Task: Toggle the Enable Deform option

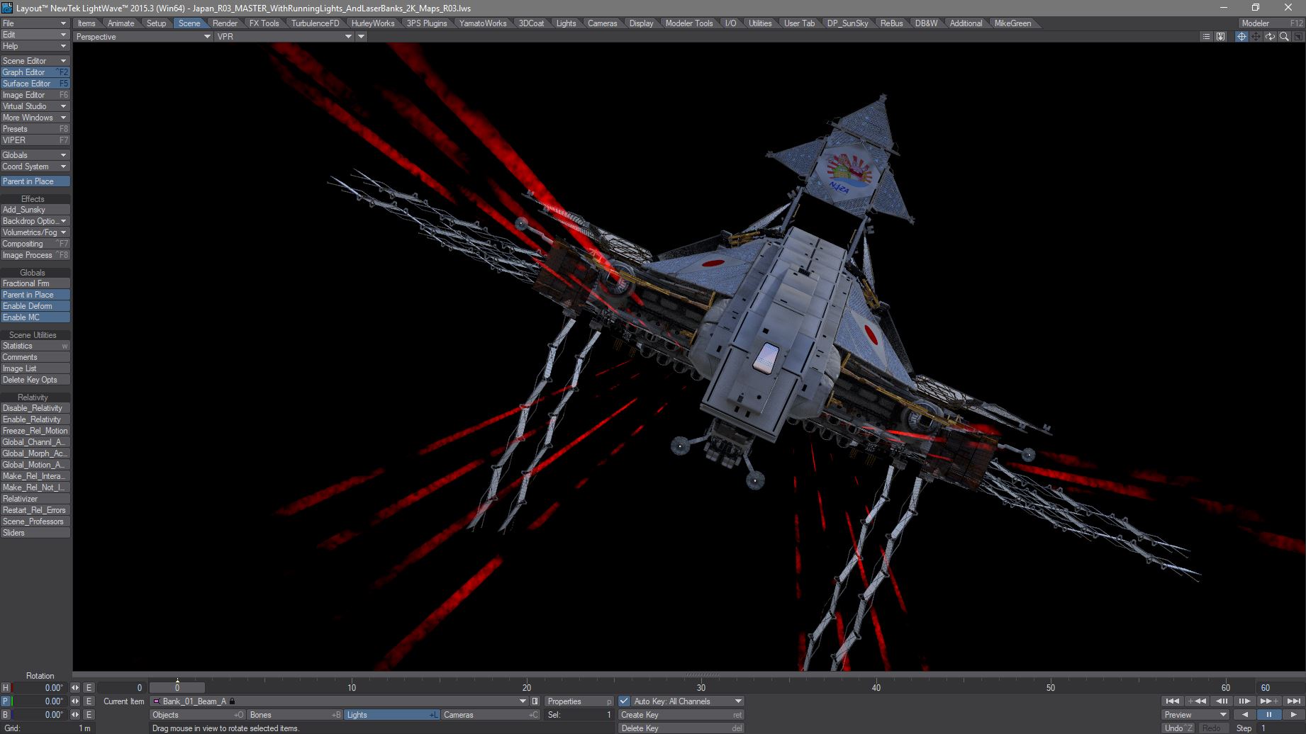Action: pyautogui.click(x=35, y=306)
